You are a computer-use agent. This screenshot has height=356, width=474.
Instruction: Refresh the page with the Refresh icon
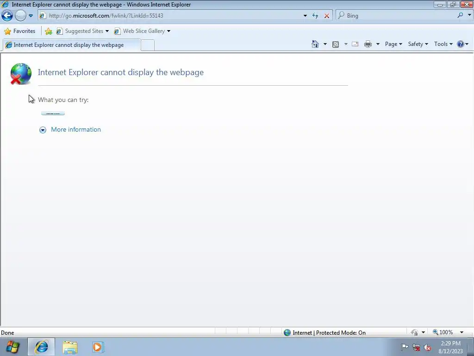[x=315, y=16]
